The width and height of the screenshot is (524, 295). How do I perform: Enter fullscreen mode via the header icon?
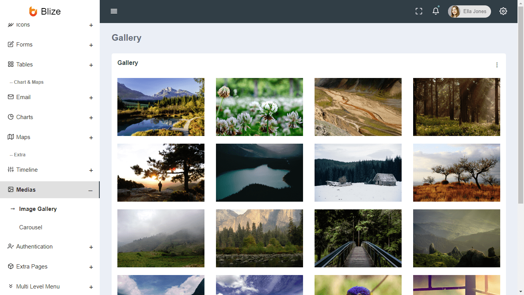[419, 12]
